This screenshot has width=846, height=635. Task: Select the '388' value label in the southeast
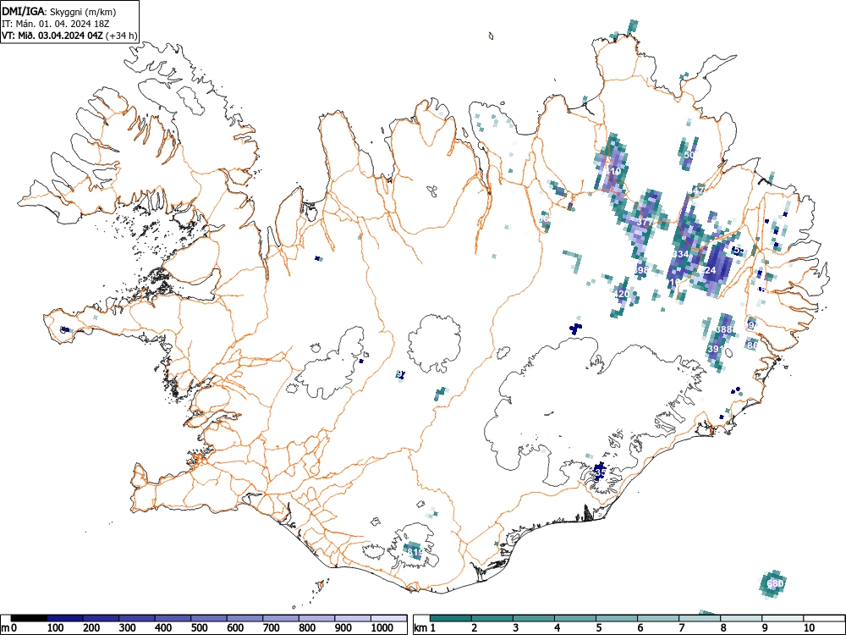click(723, 329)
